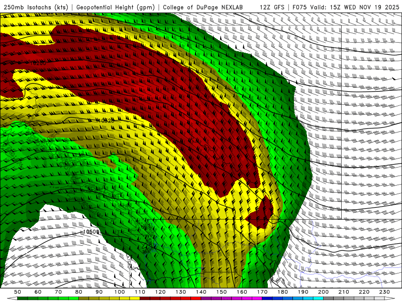
Task: Click the 'F075' forecast hour text
Action: [x=299, y=7]
